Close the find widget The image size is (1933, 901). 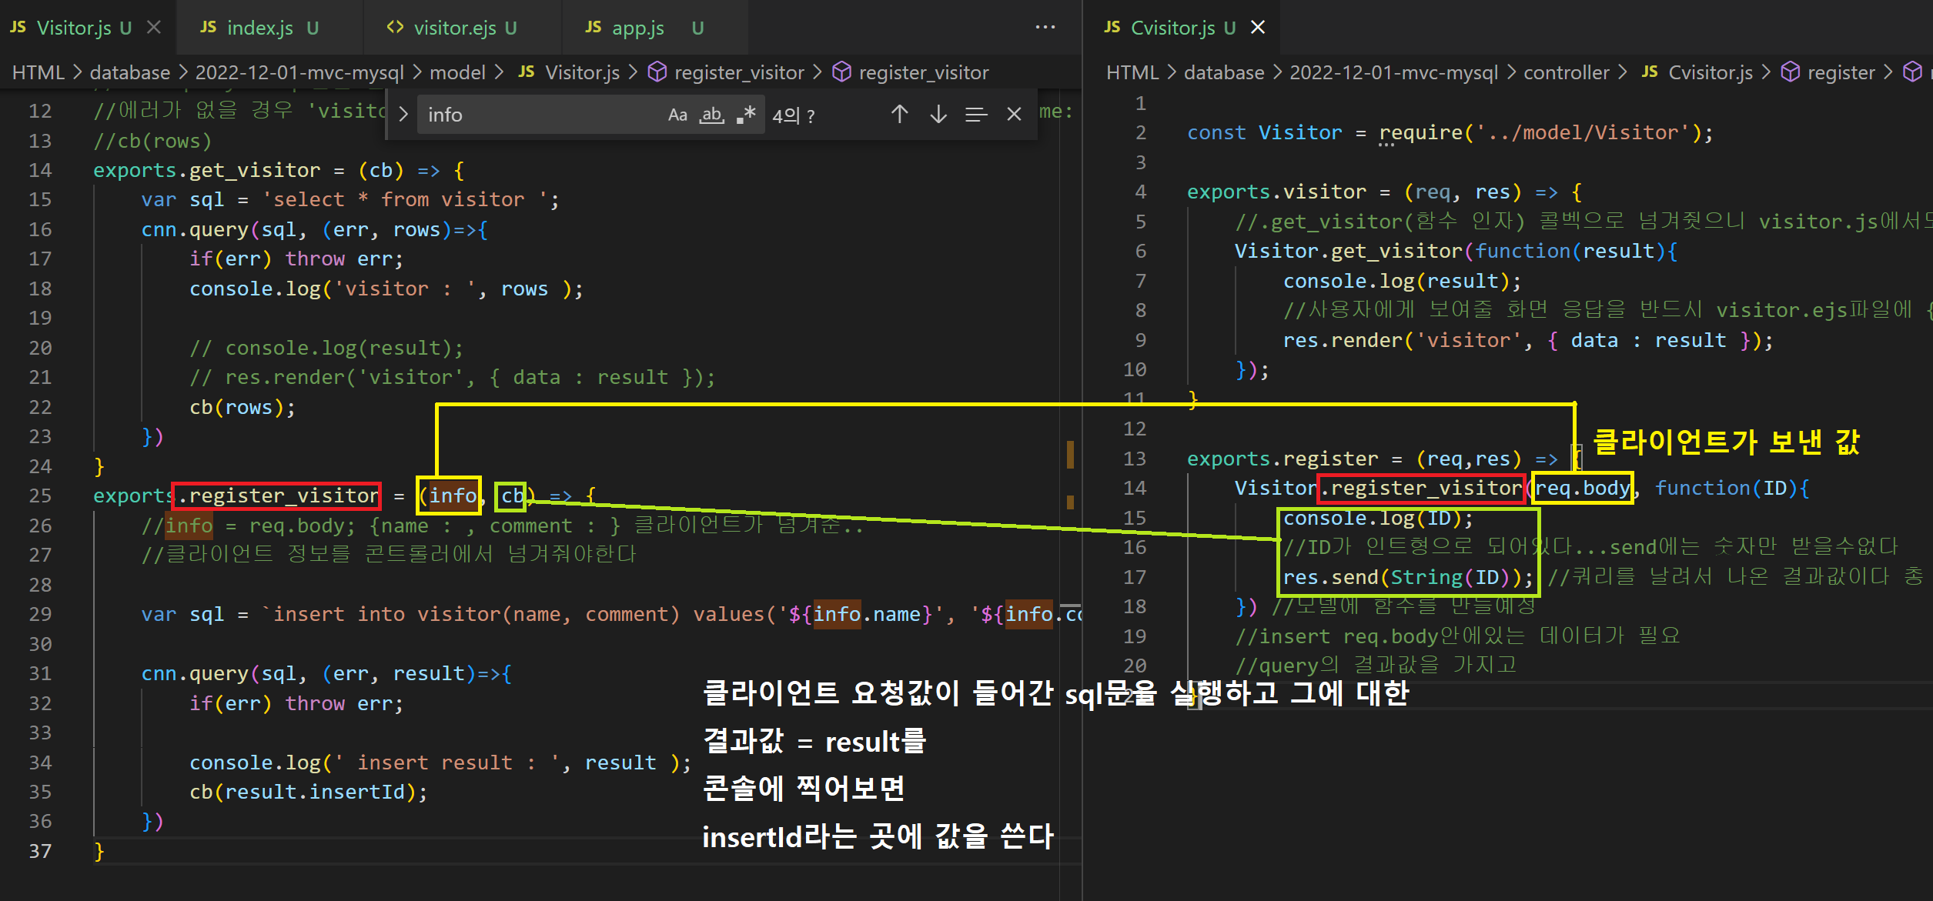[x=1014, y=115]
